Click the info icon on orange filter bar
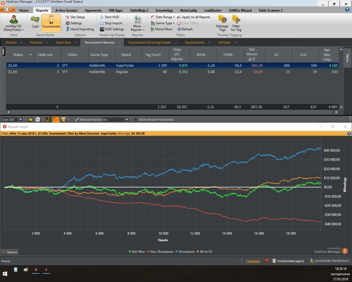The image size is (352, 282). click(x=349, y=133)
